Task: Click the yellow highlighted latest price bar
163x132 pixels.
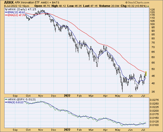Action: pyautogui.click(x=146, y=73)
